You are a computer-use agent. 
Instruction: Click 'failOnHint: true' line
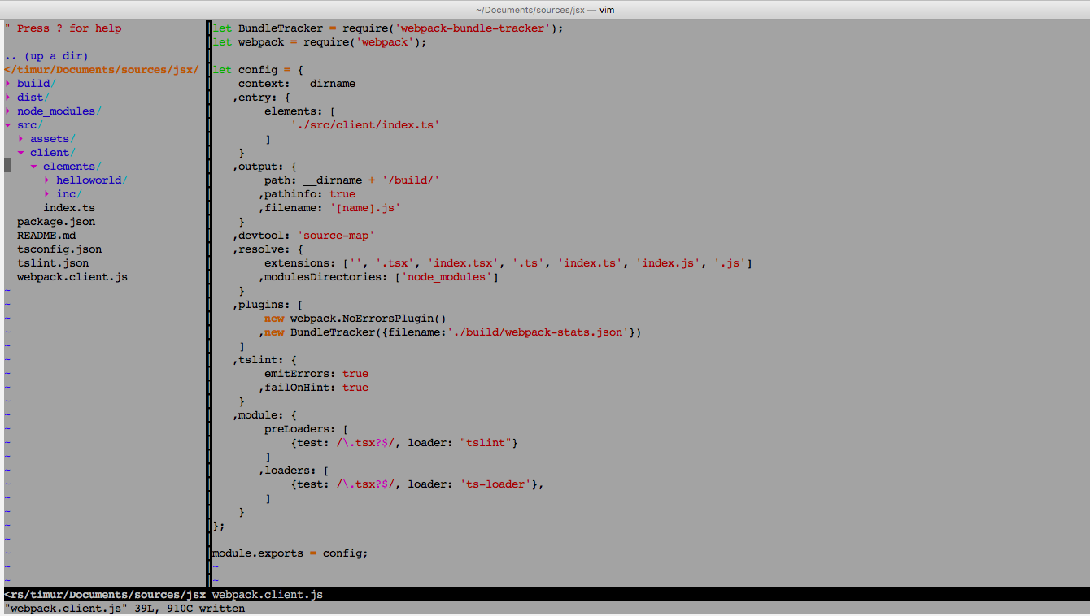click(313, 388)
